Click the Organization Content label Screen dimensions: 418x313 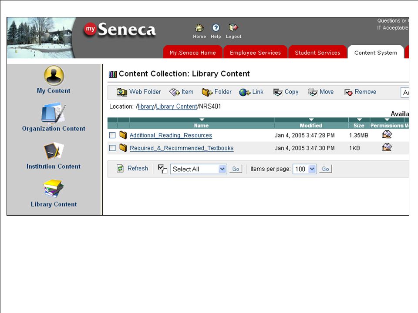[x=54, y=129]
